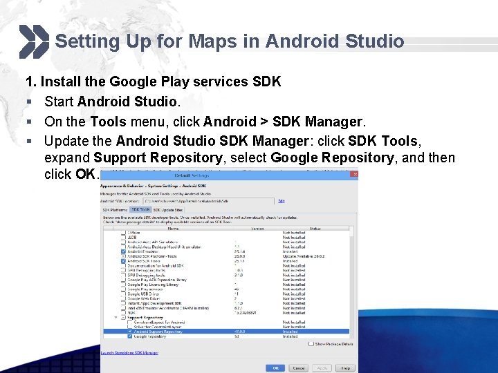Click the Cancel button
The width and height of the screenshot is (498, 373).
point(298,368)
